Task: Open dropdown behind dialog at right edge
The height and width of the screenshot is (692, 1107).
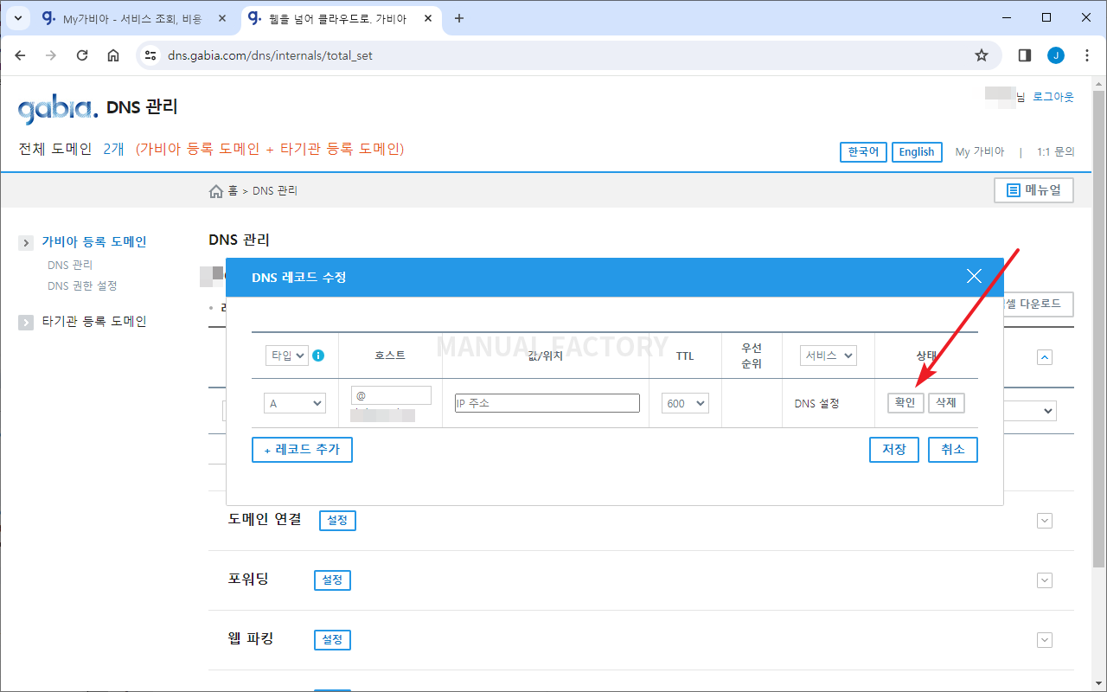Action: 1031,411
